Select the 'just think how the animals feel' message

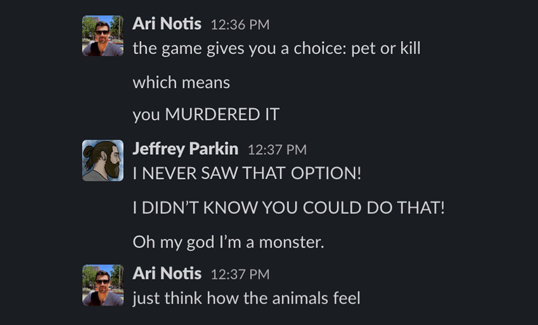point(246,298)
